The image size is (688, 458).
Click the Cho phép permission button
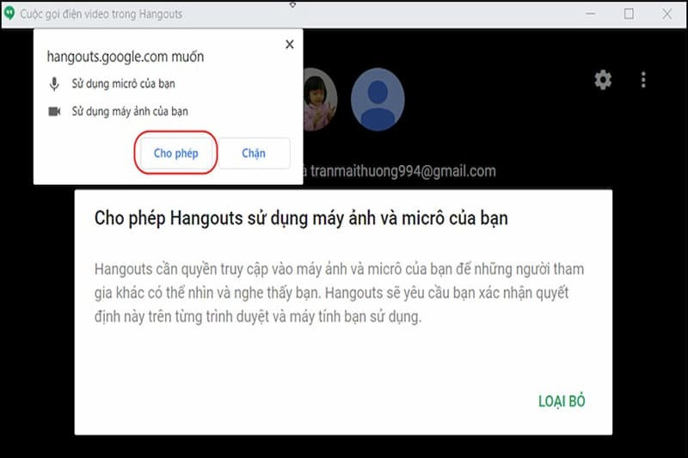tap(175, 153)
